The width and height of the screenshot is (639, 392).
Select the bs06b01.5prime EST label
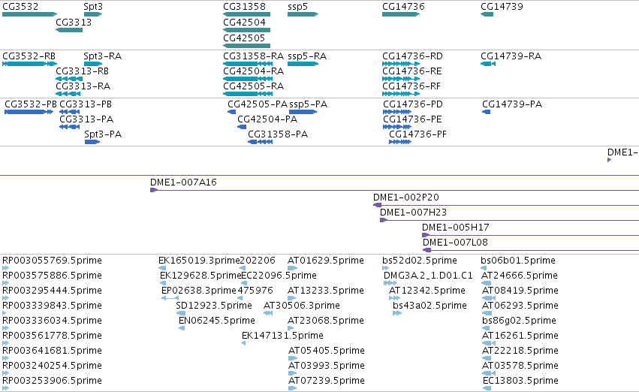tap(518, 261)
